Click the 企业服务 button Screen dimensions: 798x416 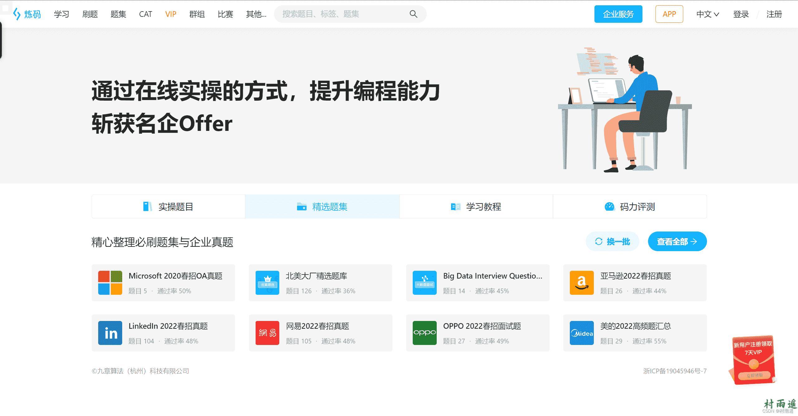coord(618,14)
